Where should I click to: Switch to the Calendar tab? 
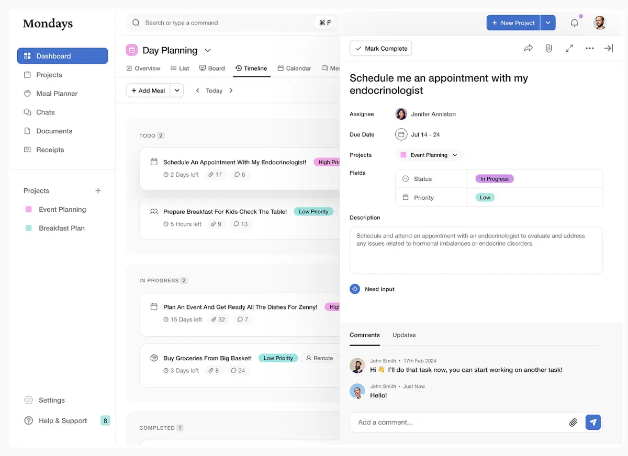pos(294,69)
